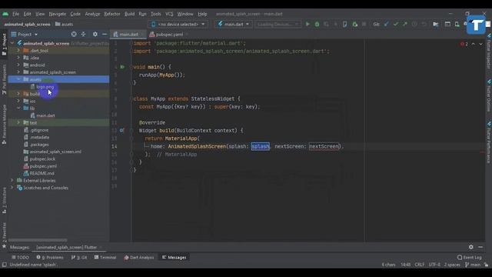This screenshot has height=277, width=492.
Task: Go to previous highlighted error arrow
Action: pos(474,44)
